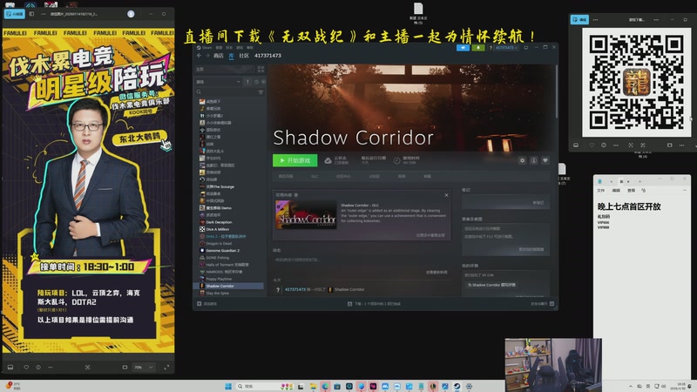Open friends and chat icon
The height and width of the screenshot is (392, 697).
coord(552,304)
